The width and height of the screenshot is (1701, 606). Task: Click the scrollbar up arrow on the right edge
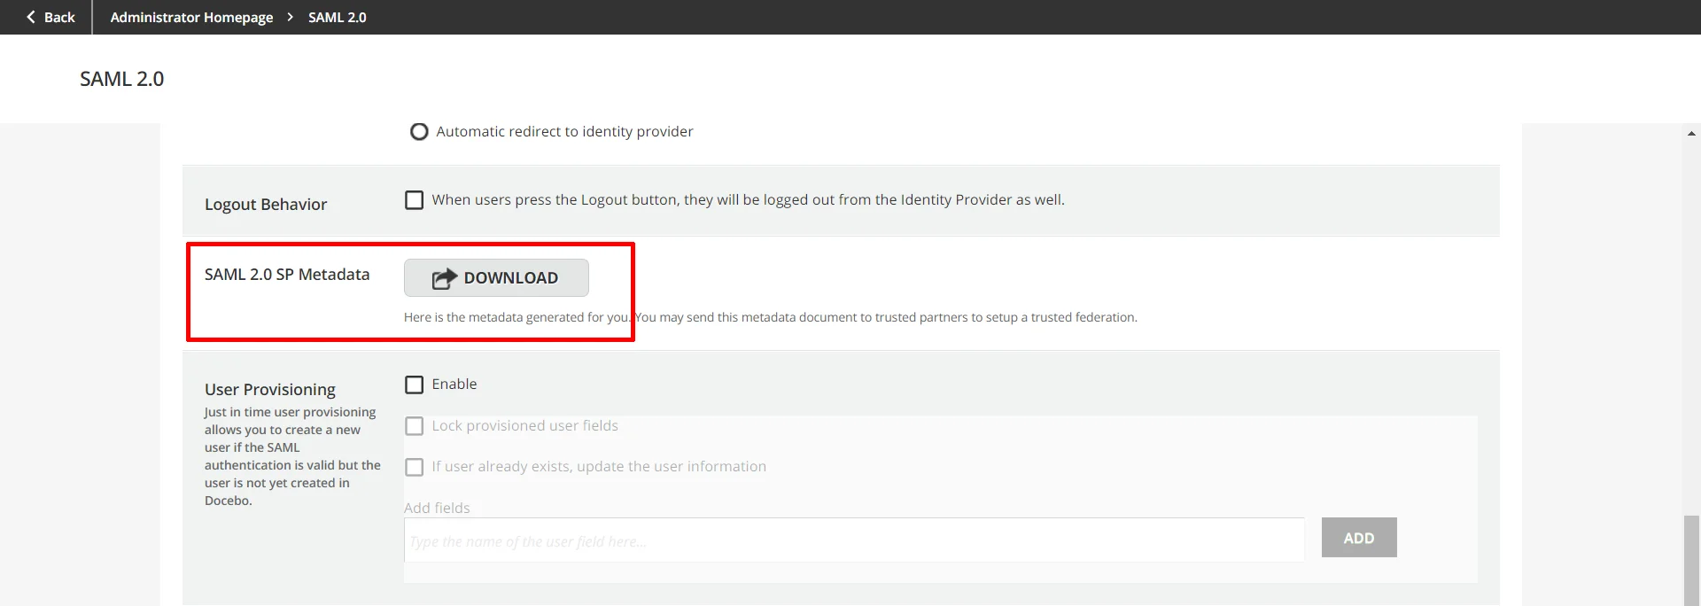(x=1690, y=133)
